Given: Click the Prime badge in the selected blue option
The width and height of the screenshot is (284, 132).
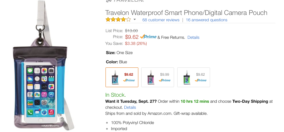Looking at the screenshot, I should pyautogui.click(x=129, y=80).
